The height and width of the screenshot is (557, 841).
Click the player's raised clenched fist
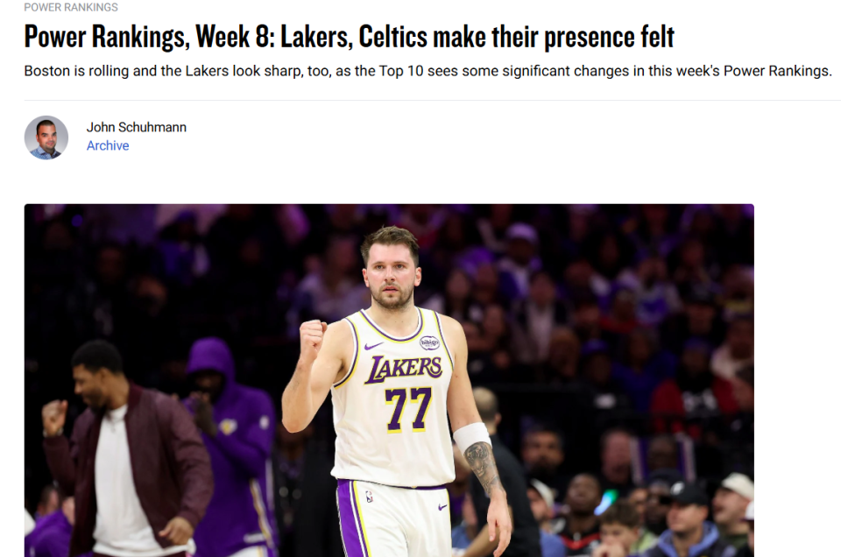tap(312, 339)
